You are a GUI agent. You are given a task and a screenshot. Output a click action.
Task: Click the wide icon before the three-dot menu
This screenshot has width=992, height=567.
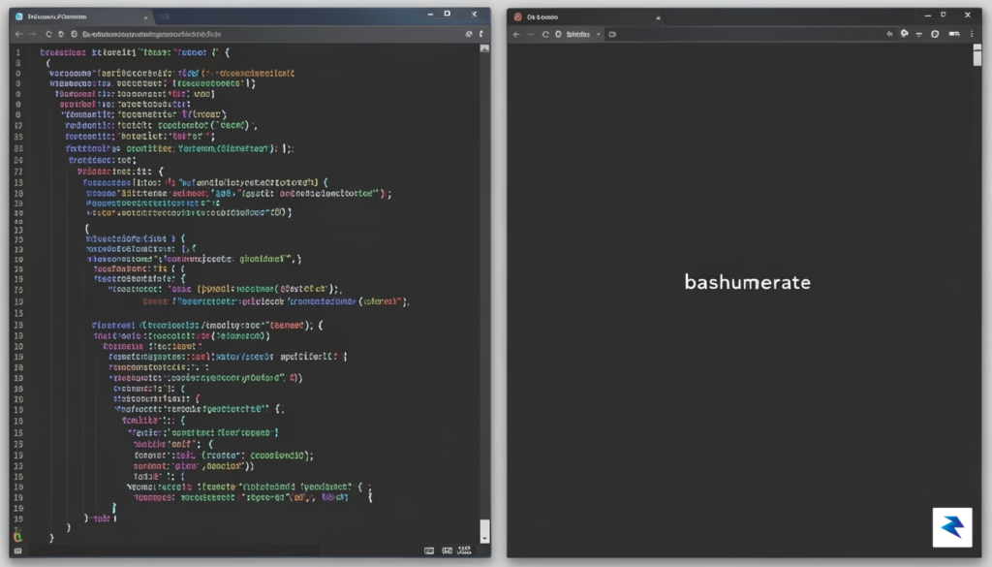954,34
